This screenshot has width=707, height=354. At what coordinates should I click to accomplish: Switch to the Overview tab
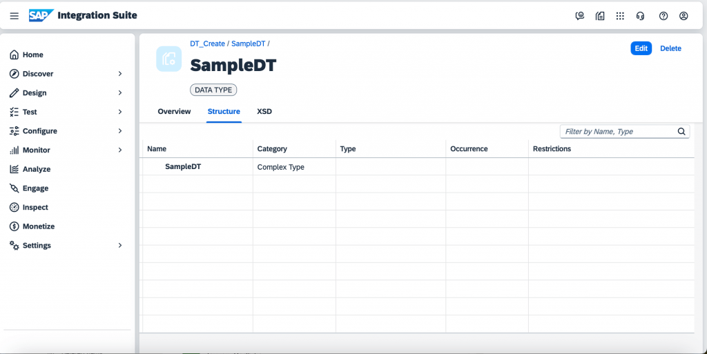[x=174, y=111]
